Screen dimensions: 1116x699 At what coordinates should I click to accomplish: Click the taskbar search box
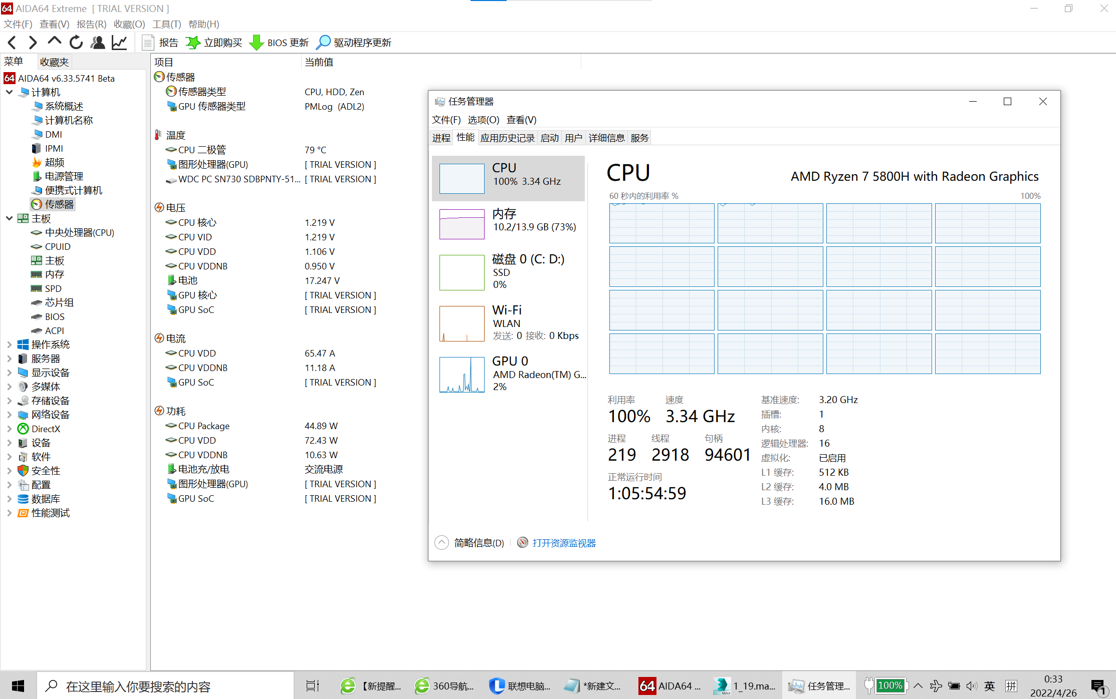pos(165,685)
